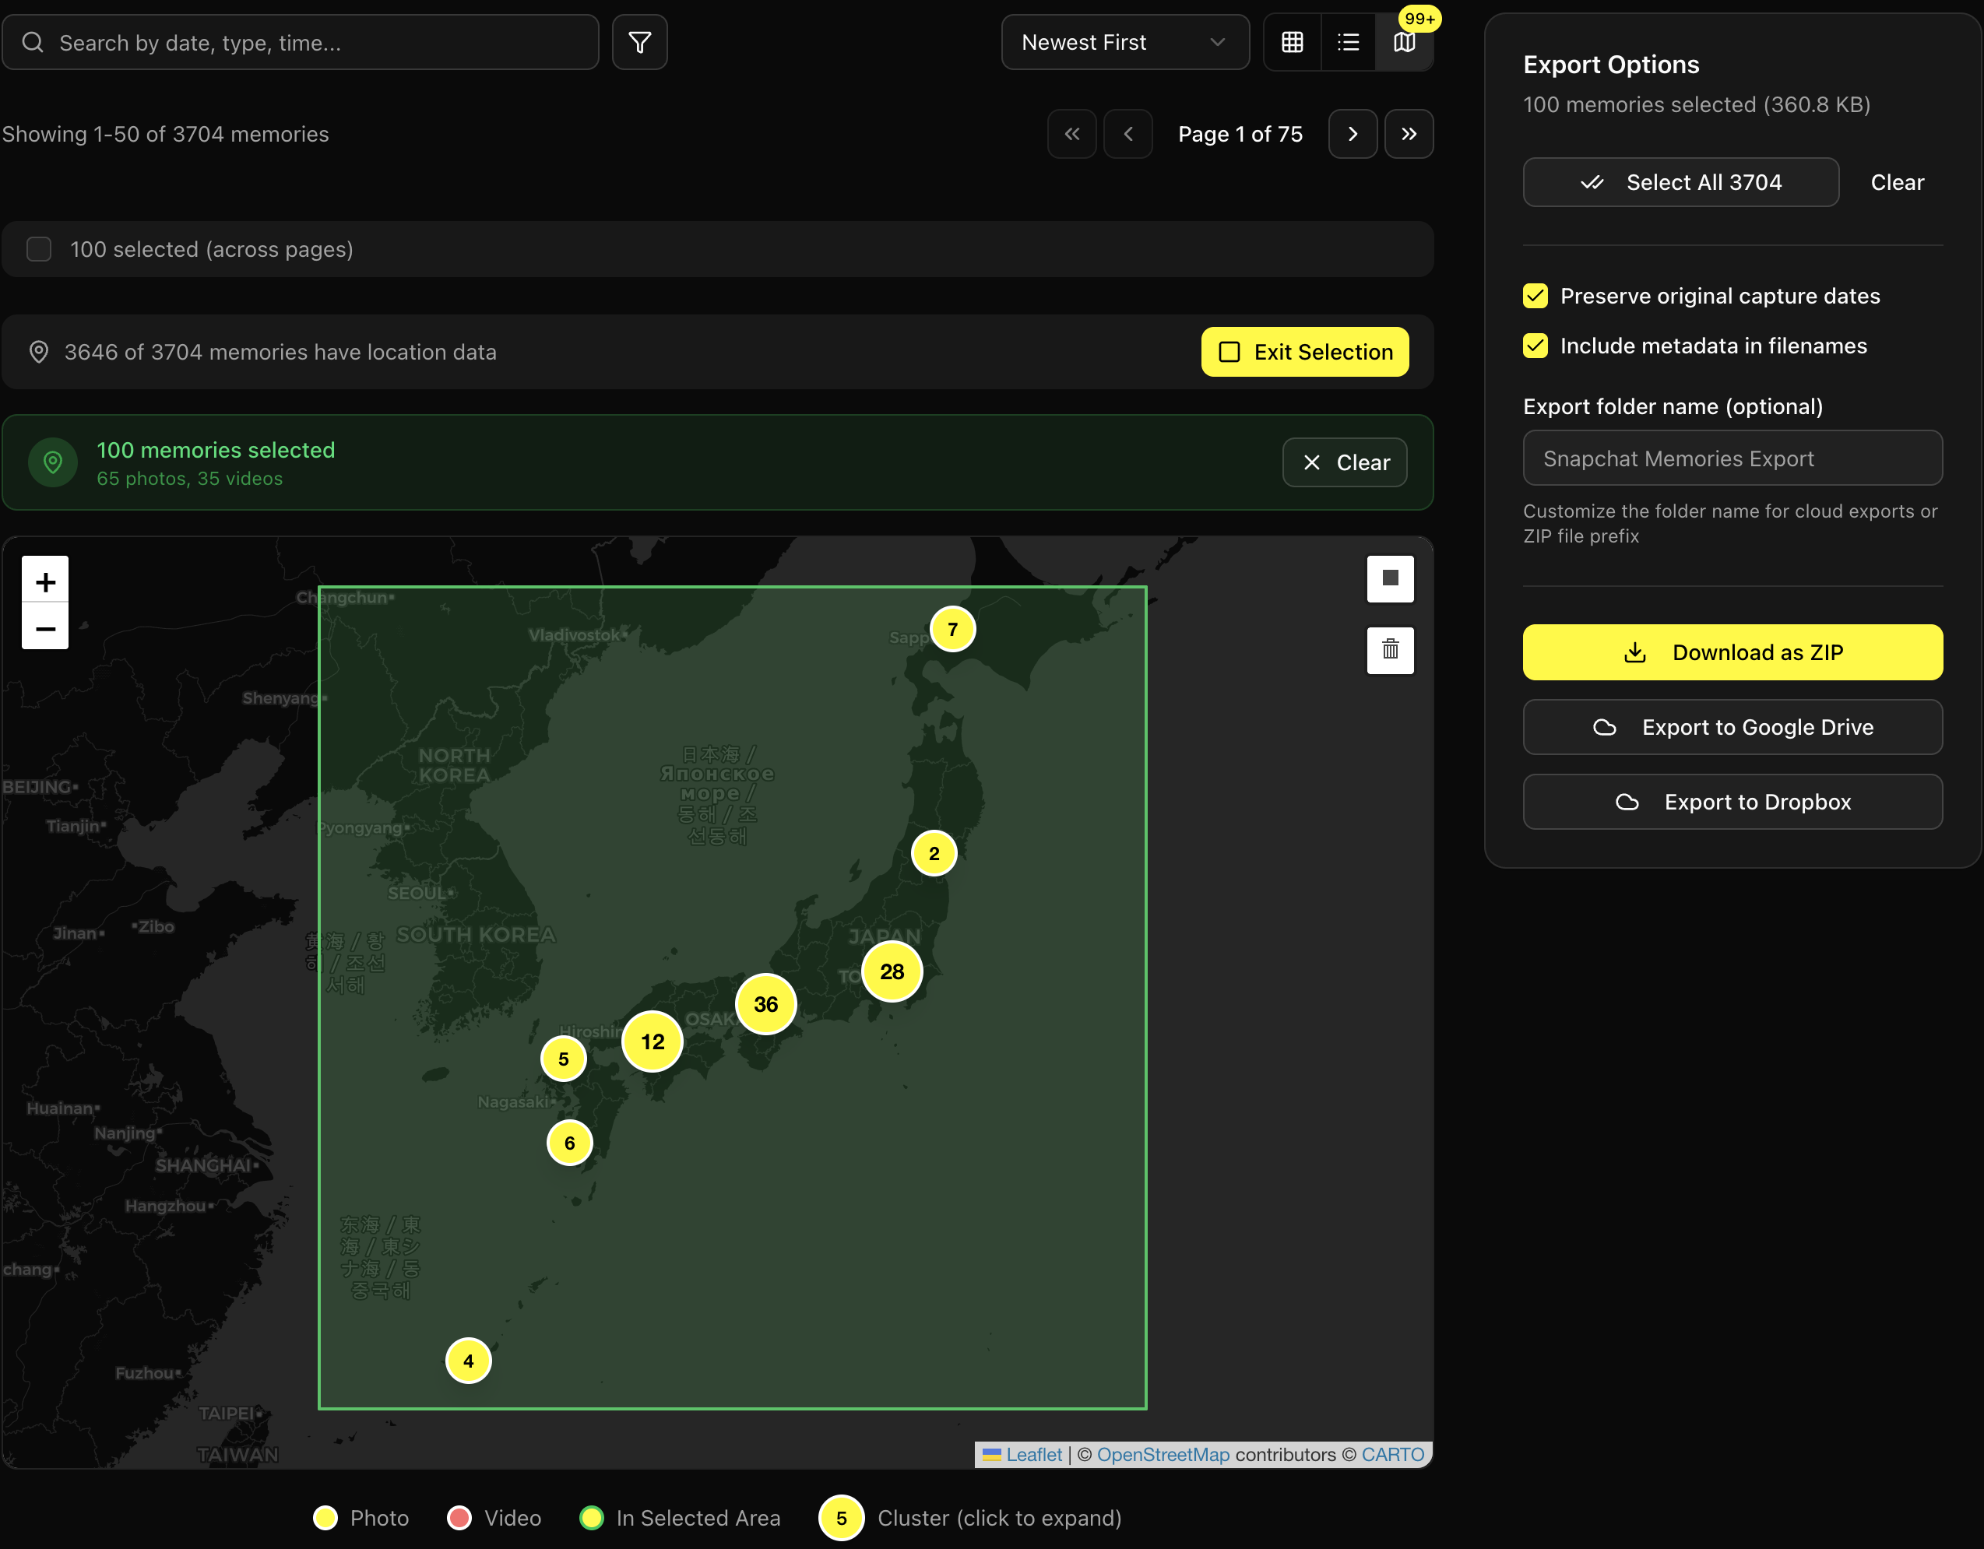Switch to grid view
1984x1549 pixels.
coord(1291,42)
